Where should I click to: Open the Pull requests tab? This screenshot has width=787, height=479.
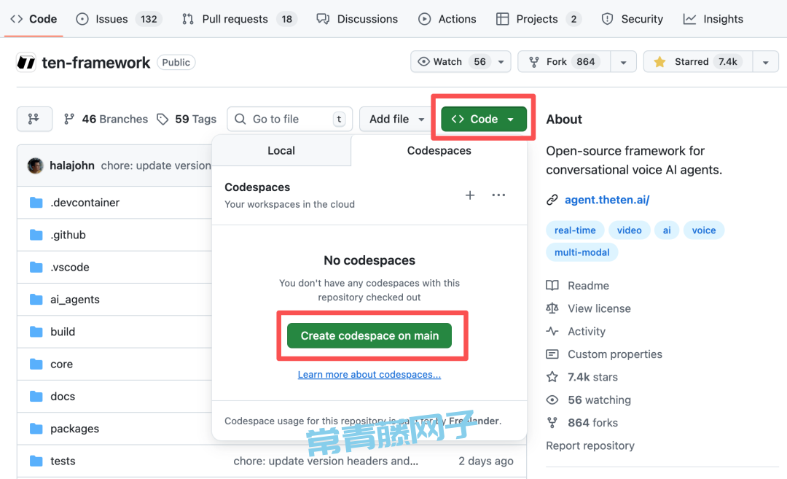pos(240,19)
